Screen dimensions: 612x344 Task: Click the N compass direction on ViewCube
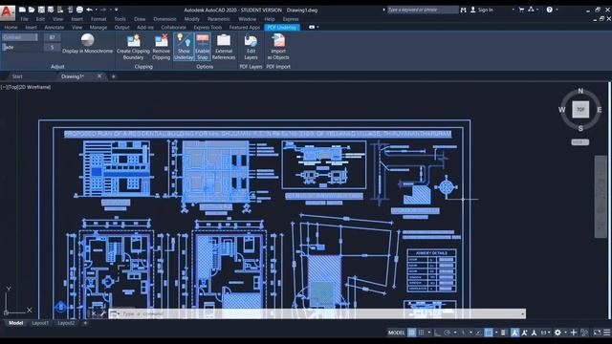(x=580, y=91)
